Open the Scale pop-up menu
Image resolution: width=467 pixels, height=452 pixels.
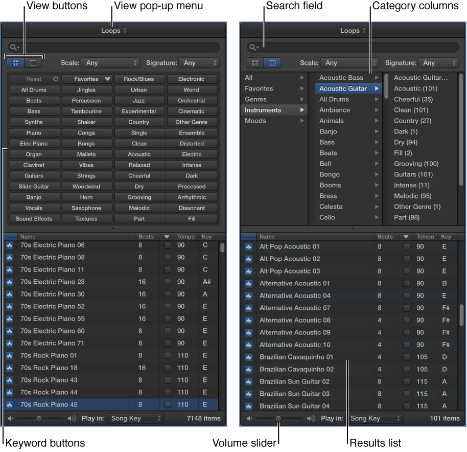109,62
